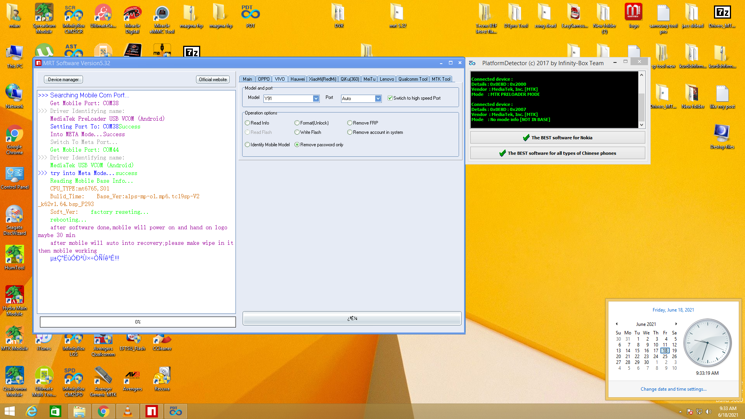Viewport: 745px width, 419px height.
Task: Select Remove account in system option
Action: (375, 132)
